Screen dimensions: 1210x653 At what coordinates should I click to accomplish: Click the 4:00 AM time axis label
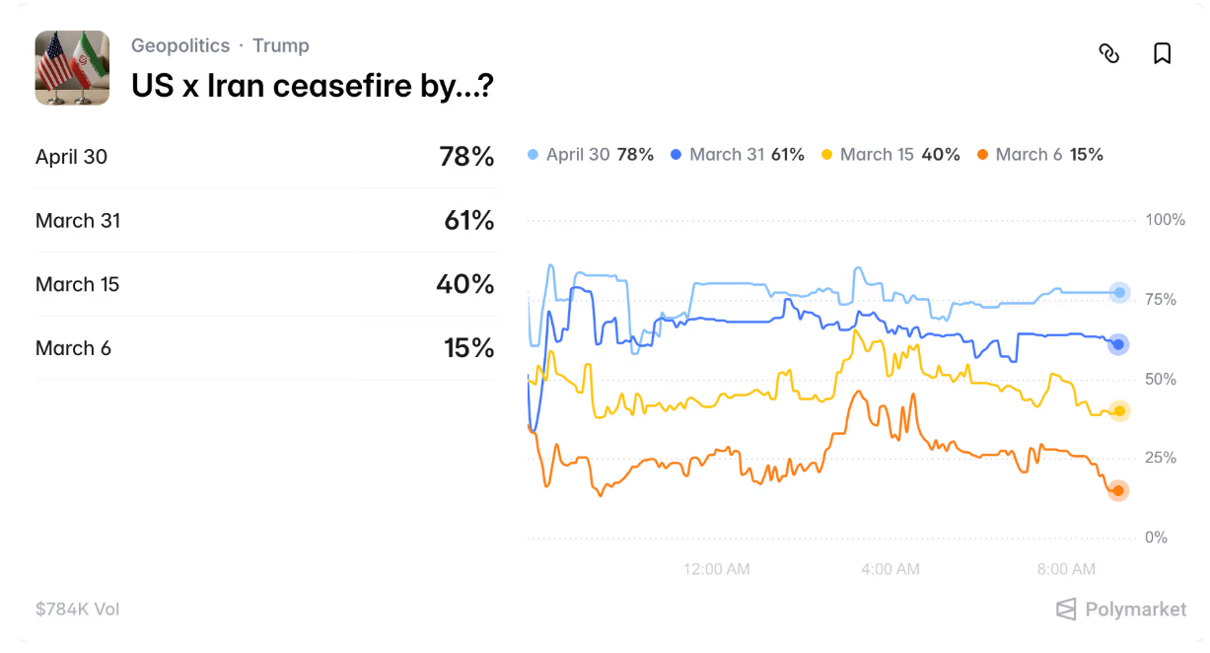pos(890,569)
